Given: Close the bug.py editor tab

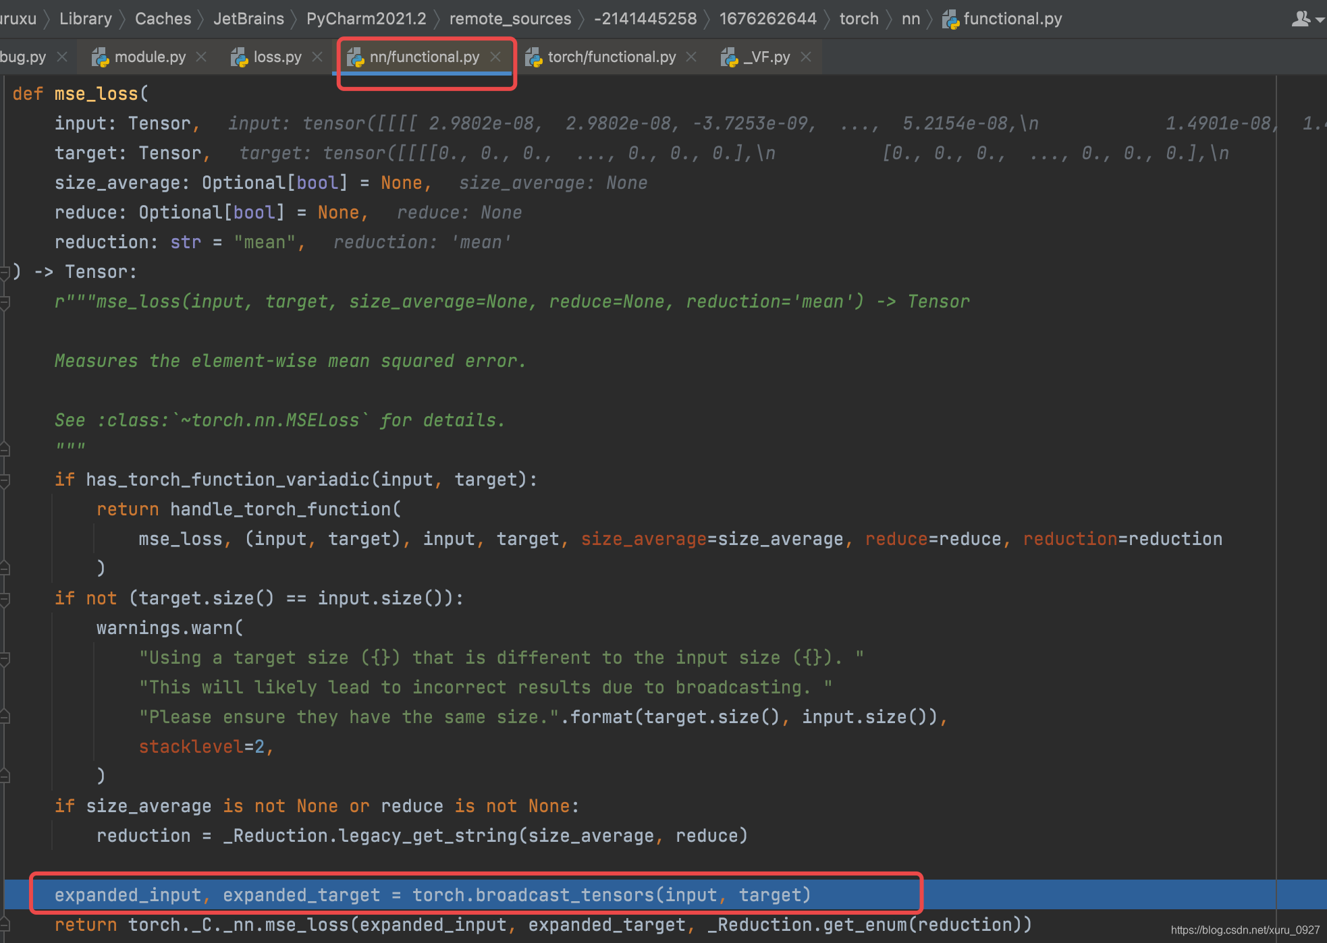Looking at the screenshot, I should 62,57.
